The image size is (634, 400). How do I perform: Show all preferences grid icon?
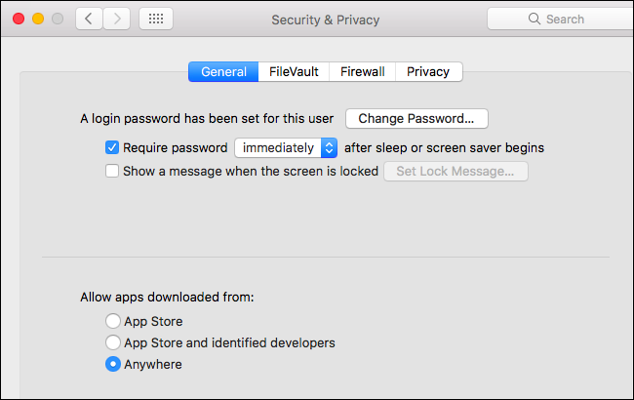point(156,20)
